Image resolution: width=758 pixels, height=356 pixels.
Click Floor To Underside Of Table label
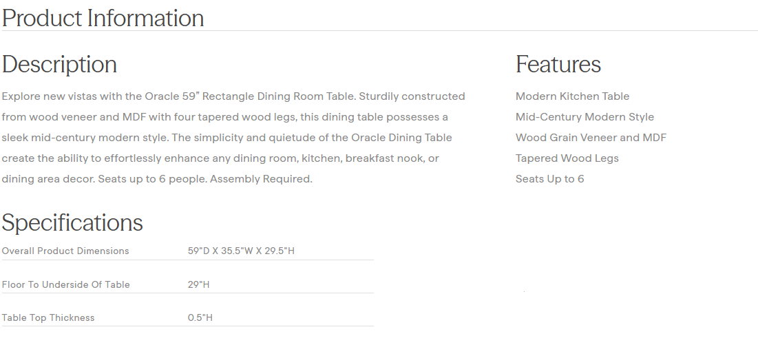click(66, 284)
